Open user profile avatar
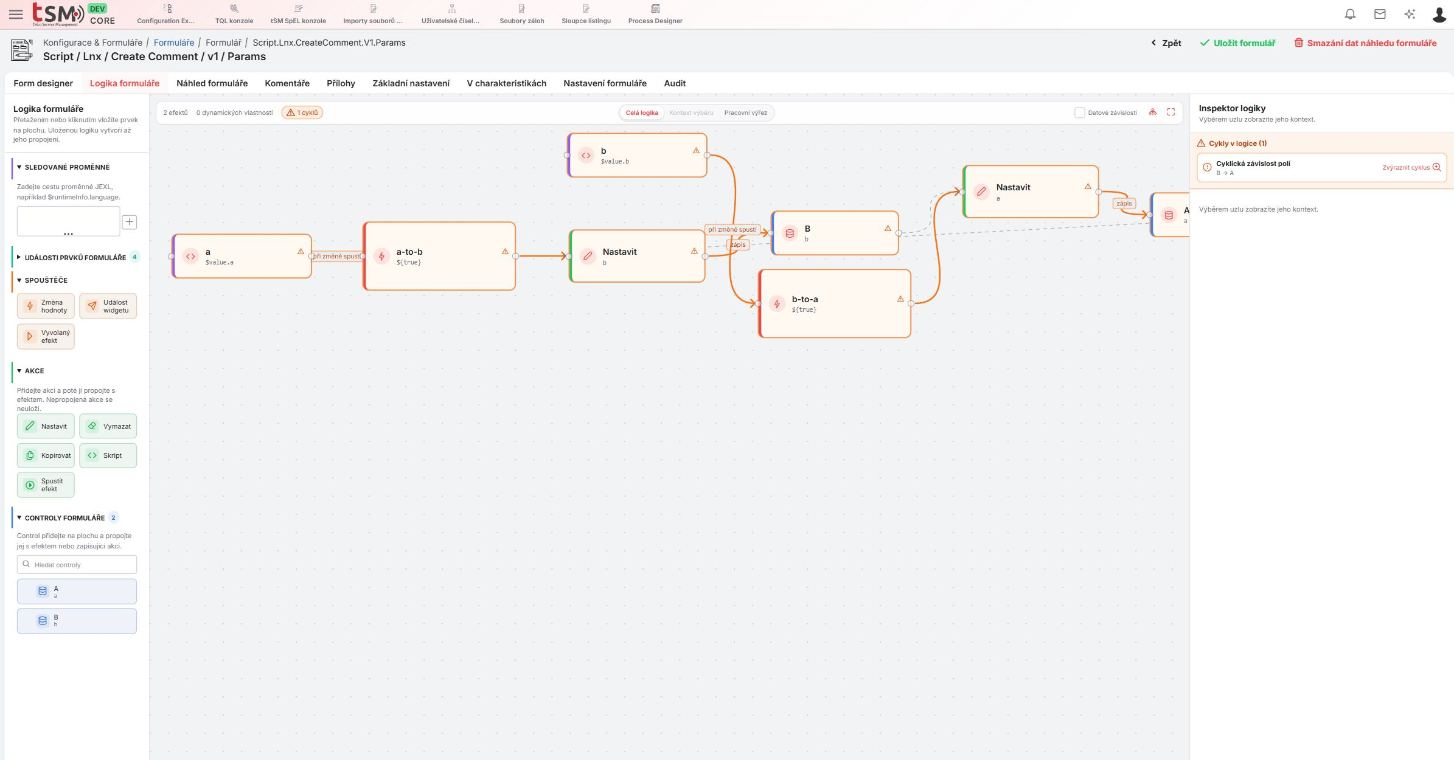 click(x=1439, y=14)
